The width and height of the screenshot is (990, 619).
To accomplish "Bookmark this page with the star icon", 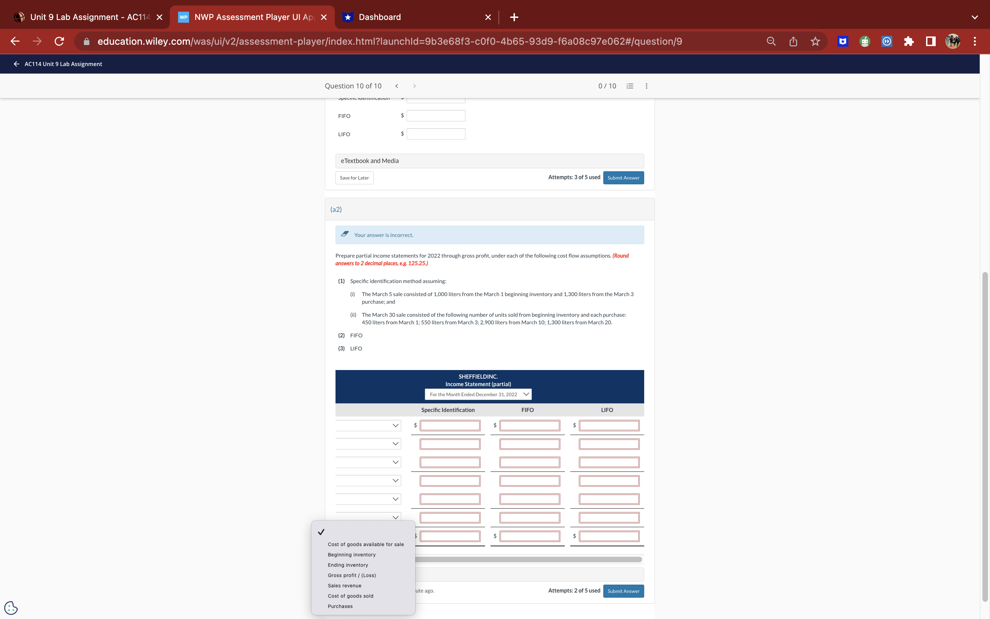I will [x=815, y=41].
